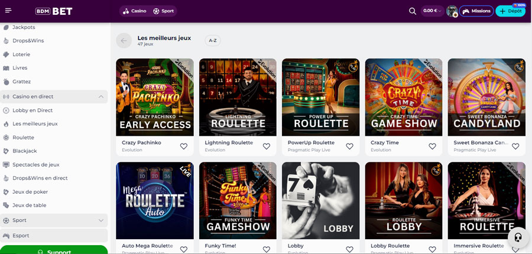Favorite Lobby Roulette with heart

click(432, 249)
